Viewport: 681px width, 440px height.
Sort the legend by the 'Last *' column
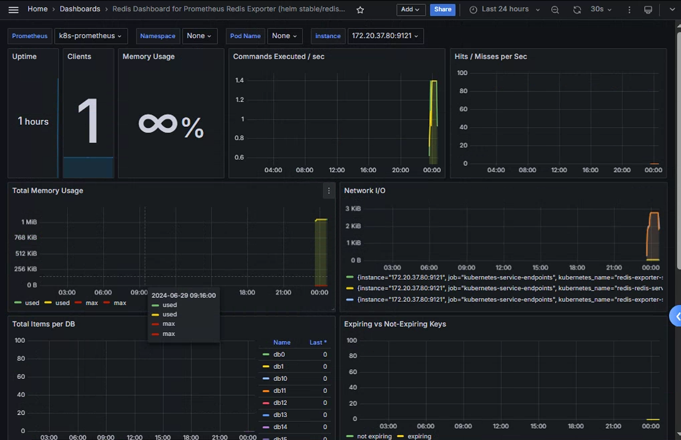[318, 343]
